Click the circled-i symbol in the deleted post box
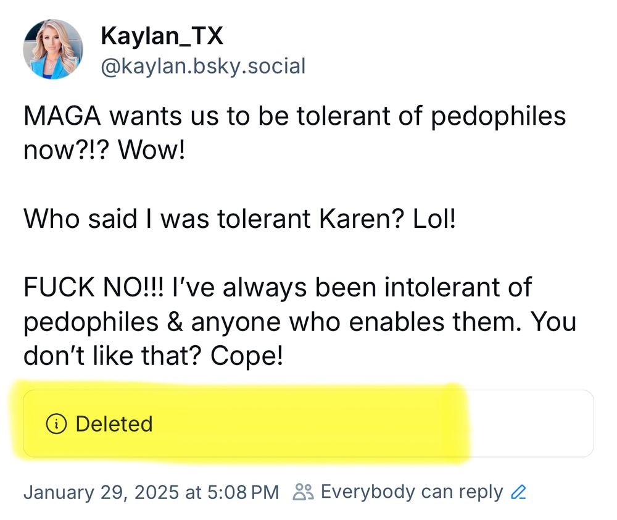 pyautogui.click(x=57, y=424)
